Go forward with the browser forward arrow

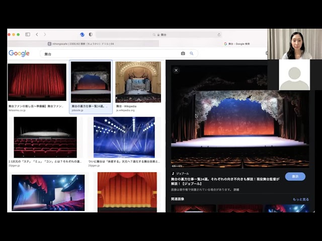coord(45,35)
